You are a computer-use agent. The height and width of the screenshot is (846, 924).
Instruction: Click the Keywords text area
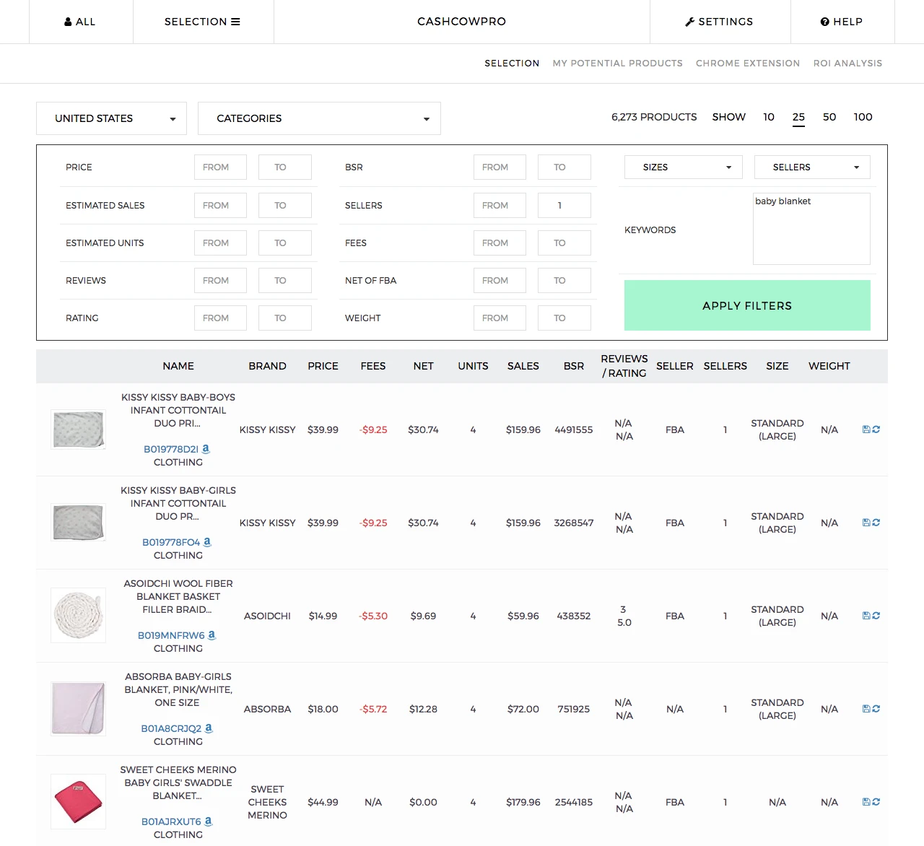811,229
